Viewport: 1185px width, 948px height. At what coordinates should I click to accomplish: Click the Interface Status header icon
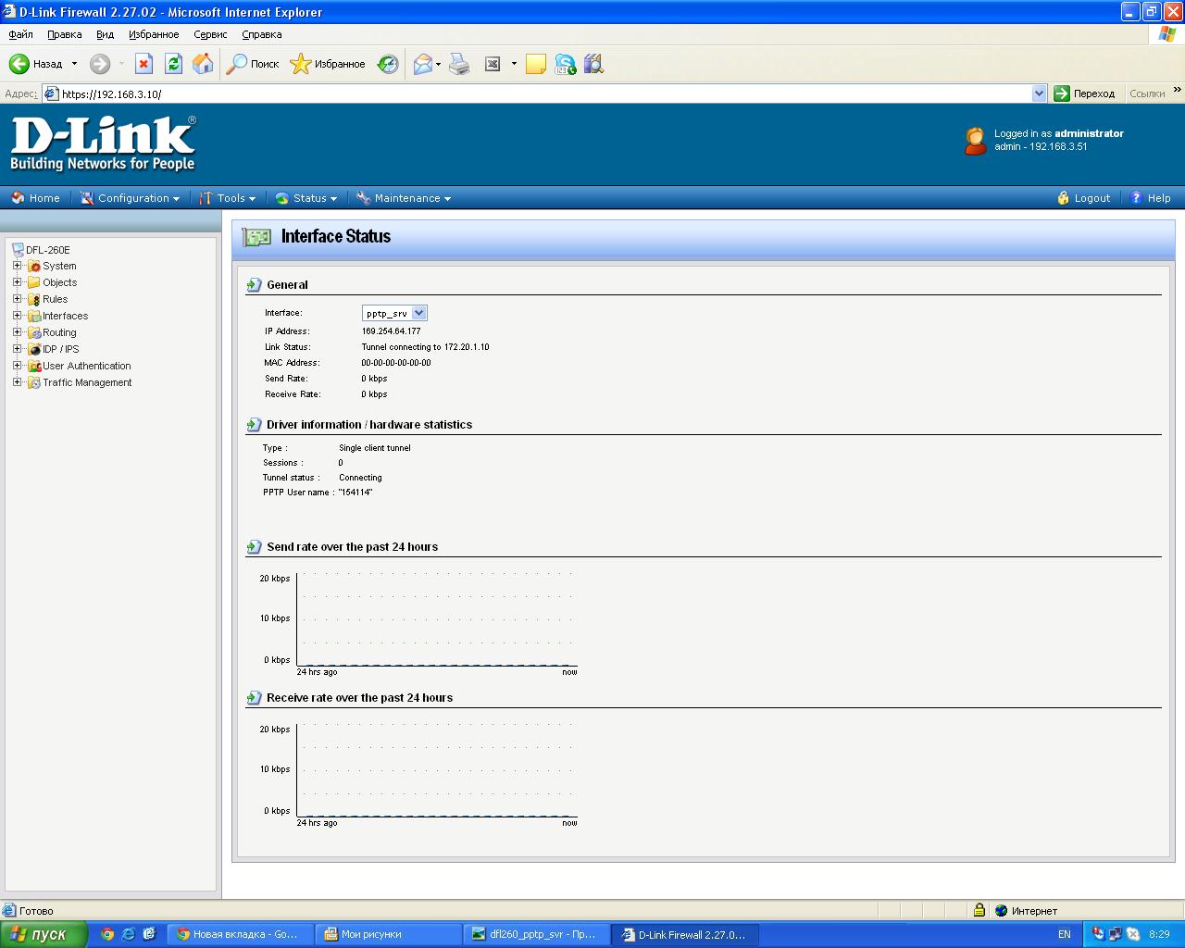[256, 237]
